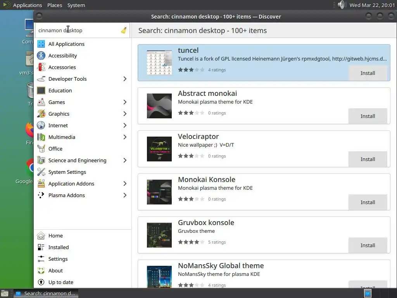Image resolution: width=397 pixels, height=298 pixels.
Task: Click the show desktop icon in bottom panel
Action: (x=5, y=293)
